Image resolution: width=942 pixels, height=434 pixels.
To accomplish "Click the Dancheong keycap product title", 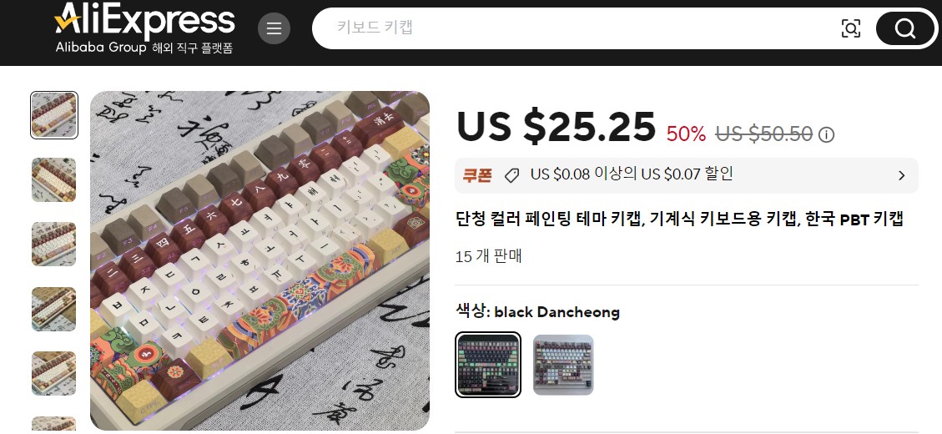I will click(x=679, y=220).
